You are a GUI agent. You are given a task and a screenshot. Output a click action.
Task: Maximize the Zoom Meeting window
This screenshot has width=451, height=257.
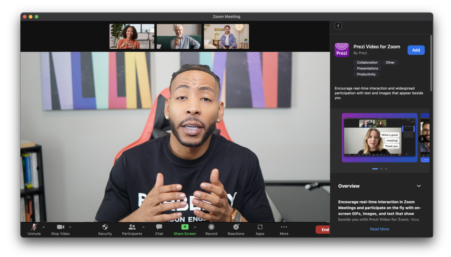click(37, 17)
